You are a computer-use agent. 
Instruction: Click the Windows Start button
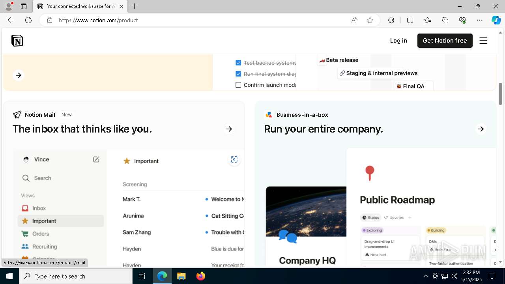click(9, 276)
